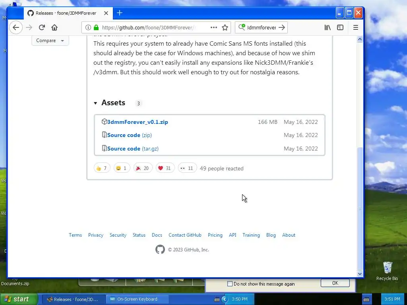Click the tray expand arrow beside 3:50 PM
Image resolution: width=407 pixels, height=305 pixels.
click(x=225, y=299)
